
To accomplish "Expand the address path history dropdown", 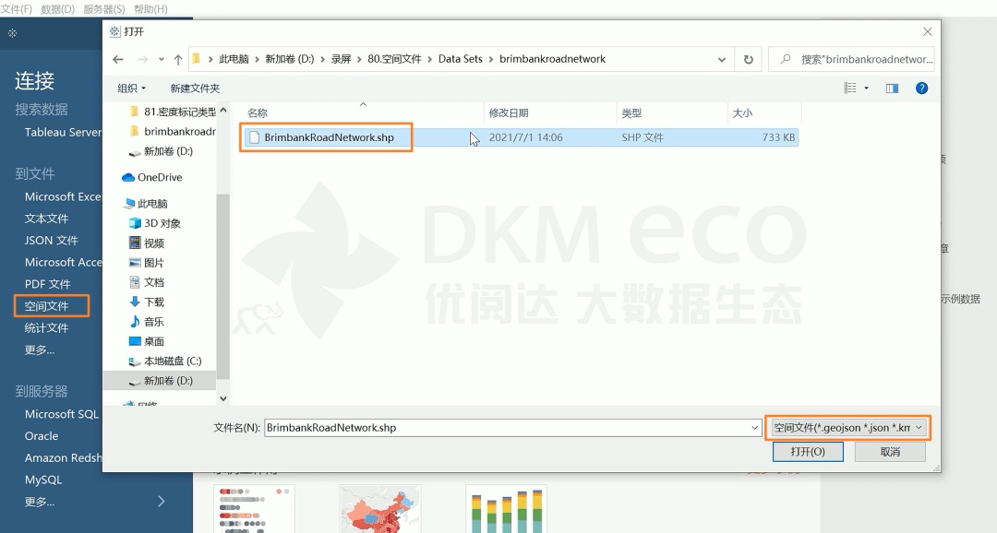I will click(722, 59).
